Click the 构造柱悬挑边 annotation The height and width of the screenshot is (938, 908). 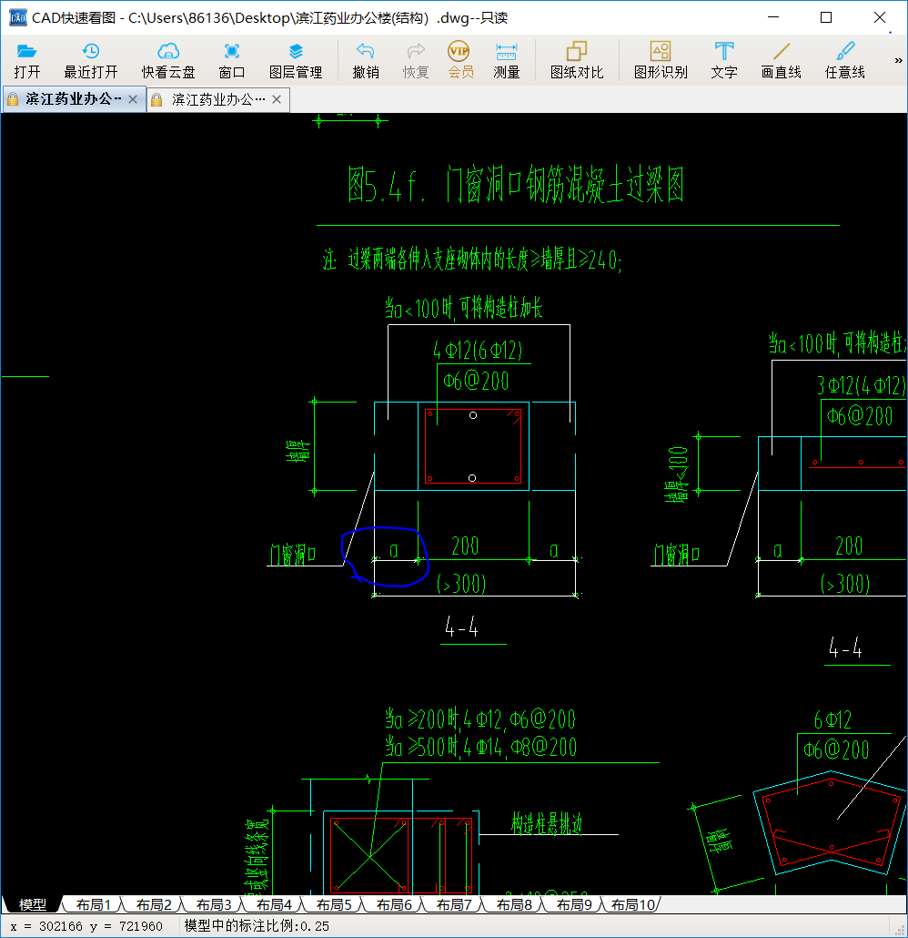click(x=547, y=823)
